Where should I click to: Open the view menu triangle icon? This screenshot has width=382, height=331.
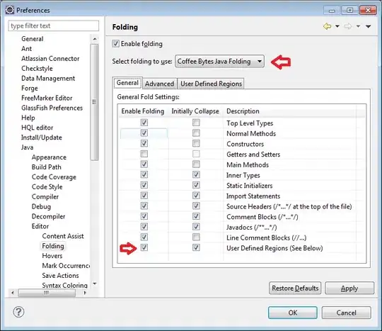pos(368,26)
